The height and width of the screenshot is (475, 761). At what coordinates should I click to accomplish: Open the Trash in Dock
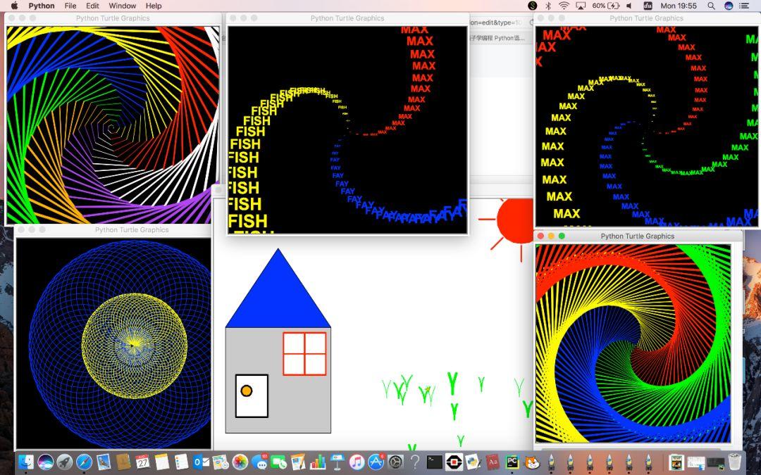coord(735,462)
